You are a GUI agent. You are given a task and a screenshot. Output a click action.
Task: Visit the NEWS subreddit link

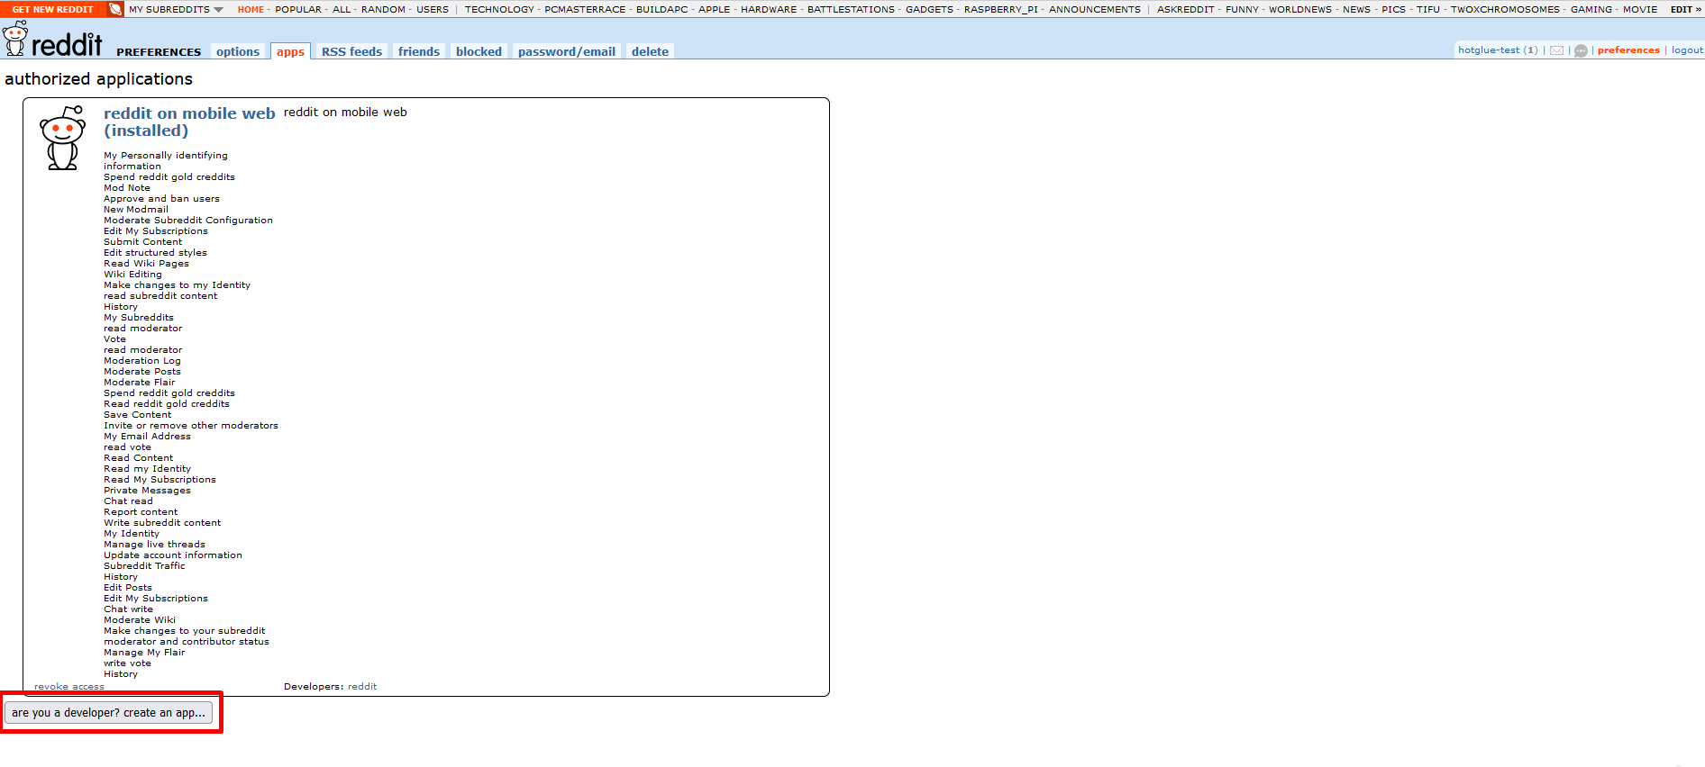(1356, 9)
